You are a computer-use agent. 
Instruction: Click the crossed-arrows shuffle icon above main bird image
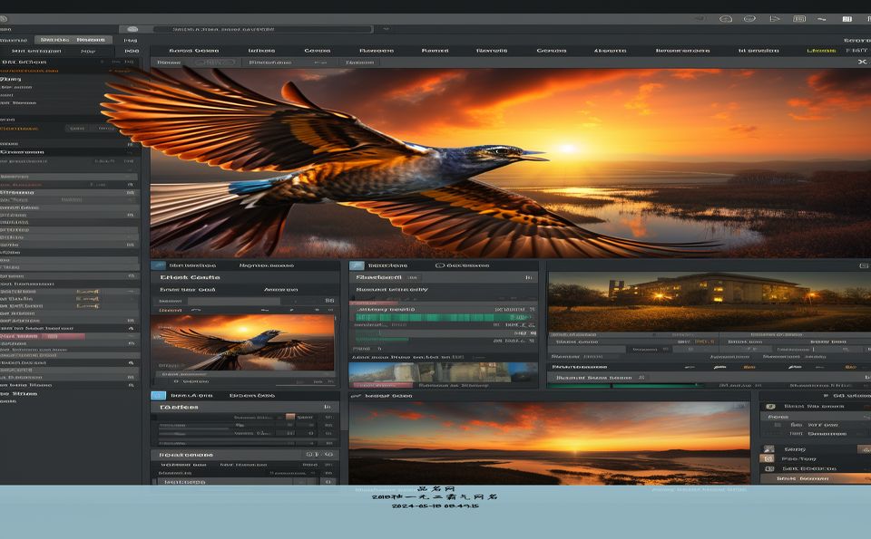[x=862, y=63]
